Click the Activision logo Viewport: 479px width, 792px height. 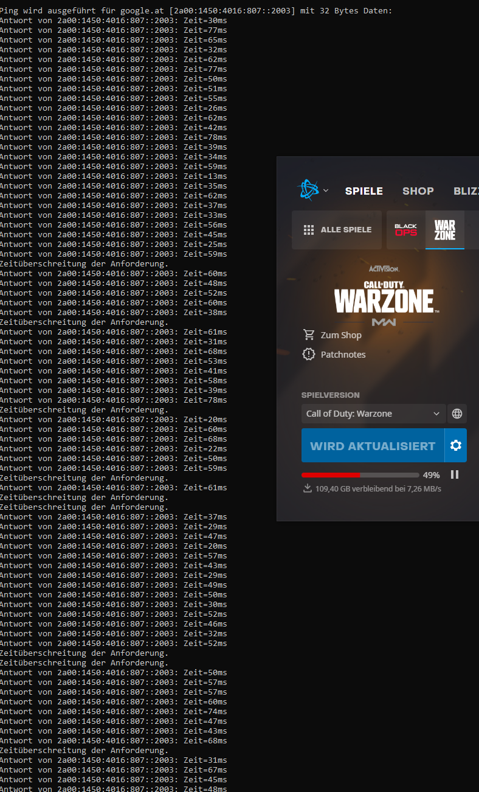click(x=384, y=268)
